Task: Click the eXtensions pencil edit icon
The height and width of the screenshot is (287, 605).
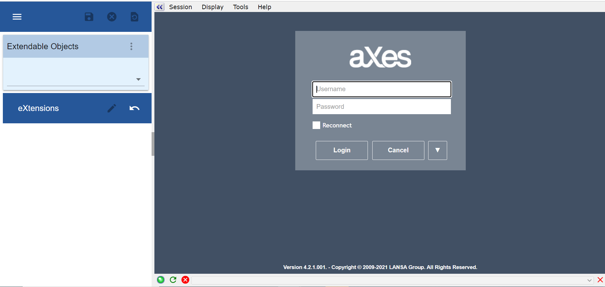Action: point(112,108)
